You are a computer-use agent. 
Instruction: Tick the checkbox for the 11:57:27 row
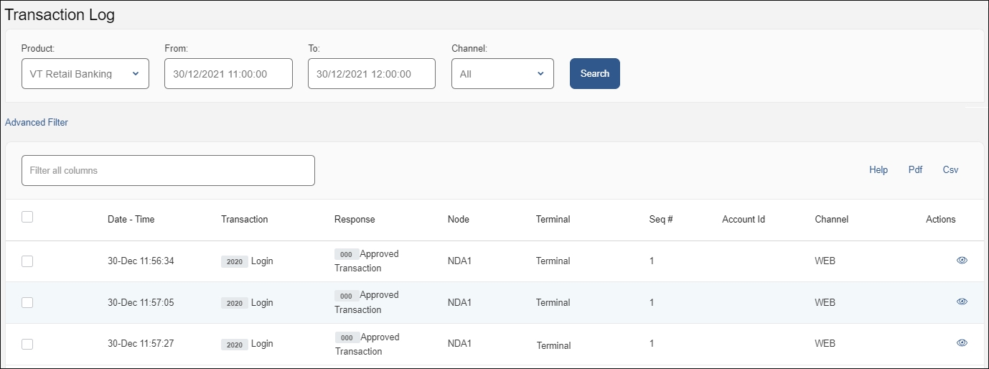(27, 345)
